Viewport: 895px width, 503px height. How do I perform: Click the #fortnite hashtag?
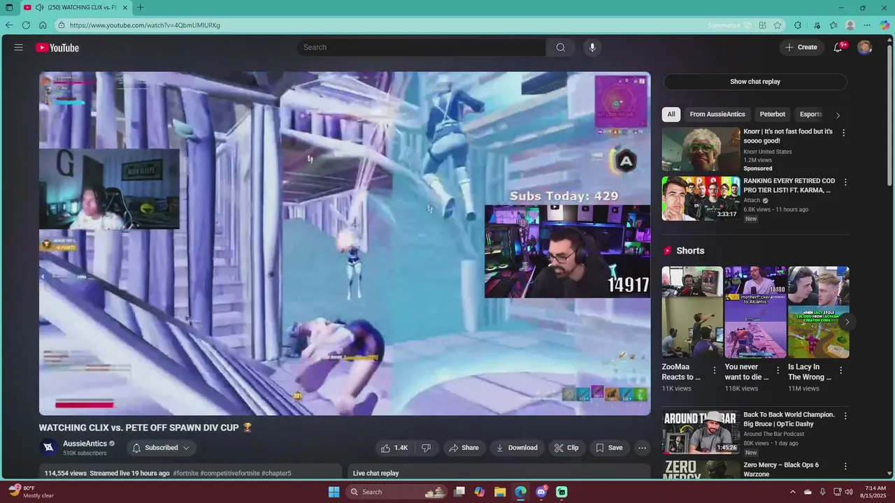tap(185, 473)
